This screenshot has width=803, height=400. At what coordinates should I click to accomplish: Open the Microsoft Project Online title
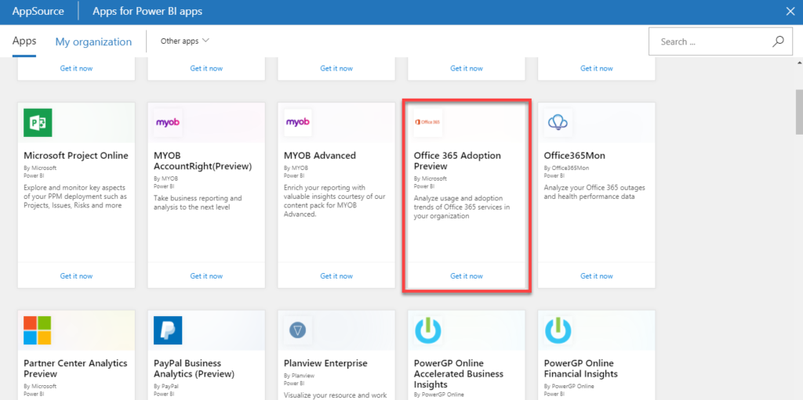point(76,156)
